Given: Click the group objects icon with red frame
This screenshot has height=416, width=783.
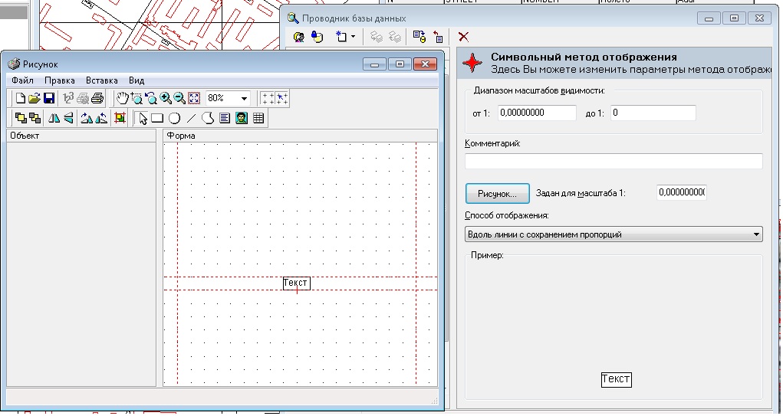Looking at the screenshot, I should click(120, 118).
